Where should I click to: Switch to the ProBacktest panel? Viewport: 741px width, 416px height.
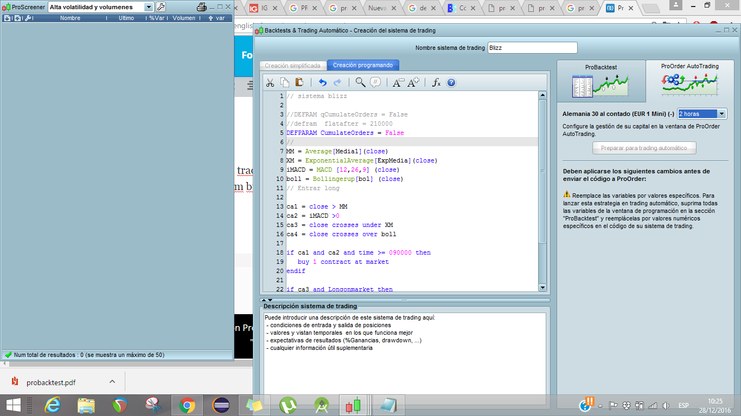click(x=601, y=80)
